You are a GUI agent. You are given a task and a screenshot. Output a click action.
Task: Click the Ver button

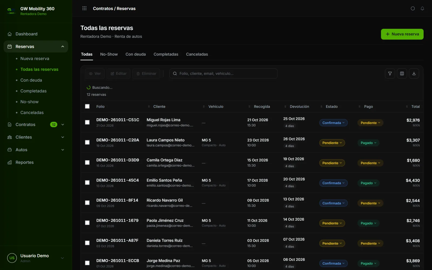pos(95,73)
